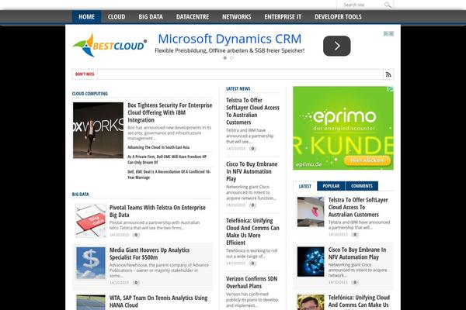Viewport: 466px width, 310px height.
Task: Click the eprimo Hier klicken button
Action: coord(367,160)
